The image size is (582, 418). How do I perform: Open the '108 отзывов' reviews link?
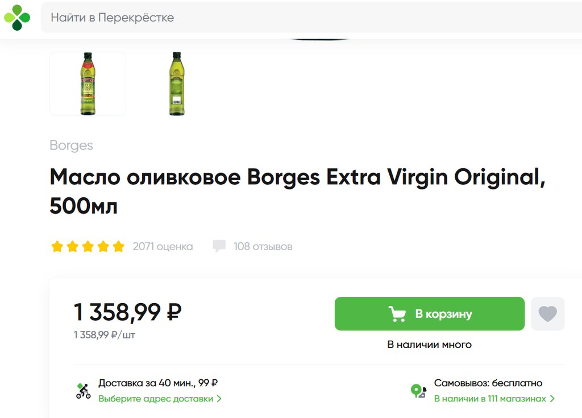coord(263,246)
